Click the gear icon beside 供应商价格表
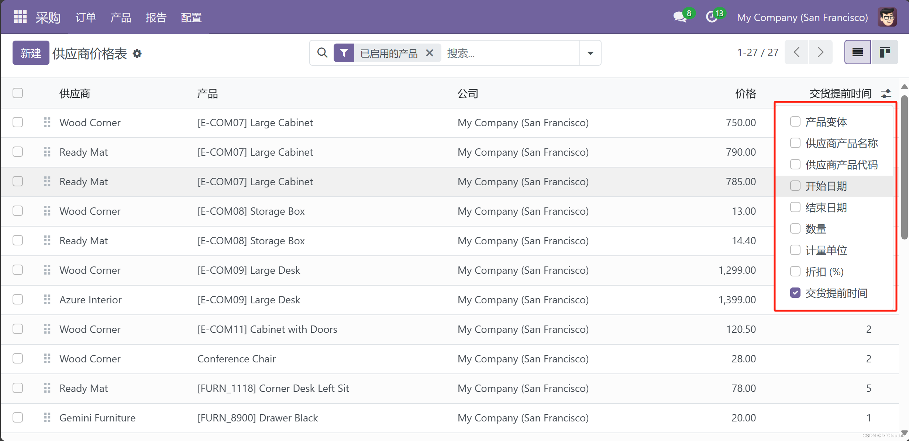Screen dimensions: 909x441 point(137,54)
